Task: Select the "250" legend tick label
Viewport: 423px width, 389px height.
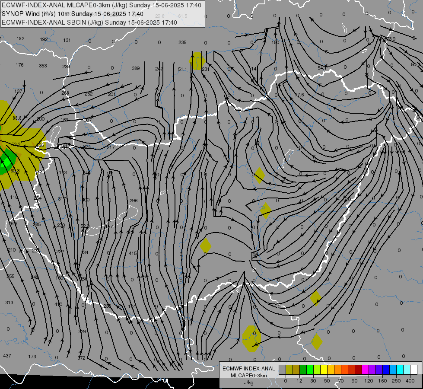Action: tap(396, 381)
